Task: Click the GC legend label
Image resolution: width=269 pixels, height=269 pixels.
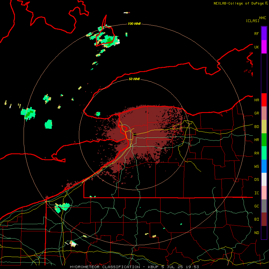Action: tap(256, 206)
